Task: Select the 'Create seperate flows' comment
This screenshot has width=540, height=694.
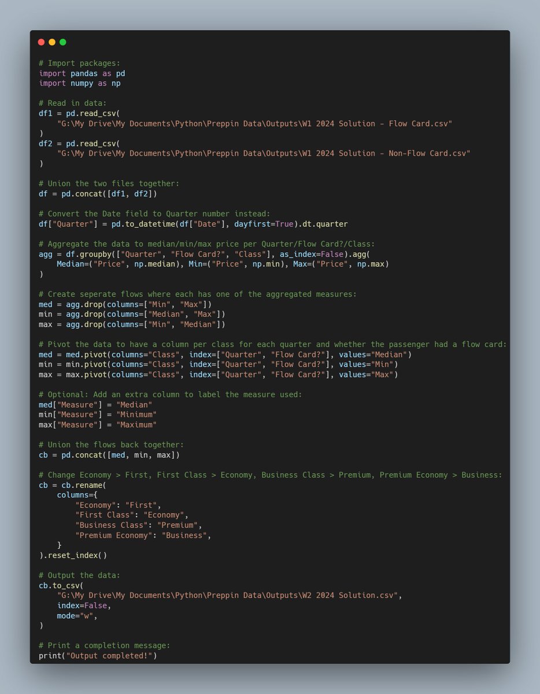Action: [198, 294]
